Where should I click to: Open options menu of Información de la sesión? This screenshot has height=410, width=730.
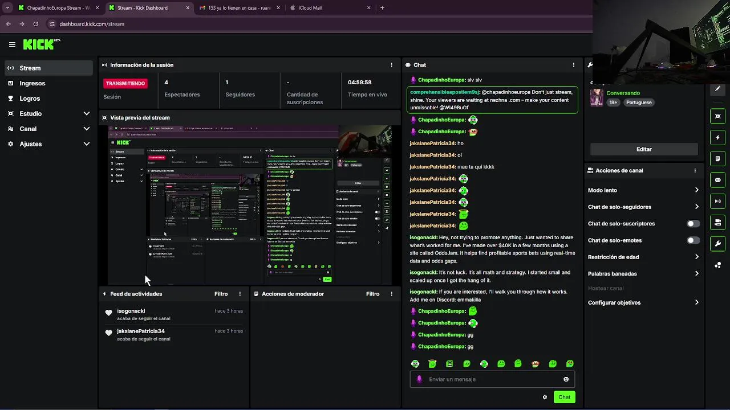click(x=391, y=65)
